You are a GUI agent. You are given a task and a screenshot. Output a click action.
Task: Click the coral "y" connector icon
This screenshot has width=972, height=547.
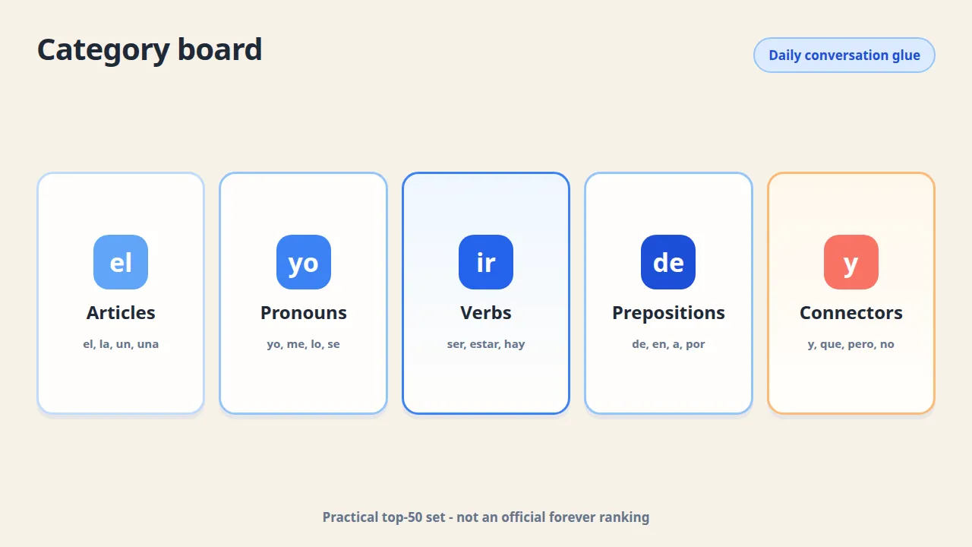click(851, 262)
